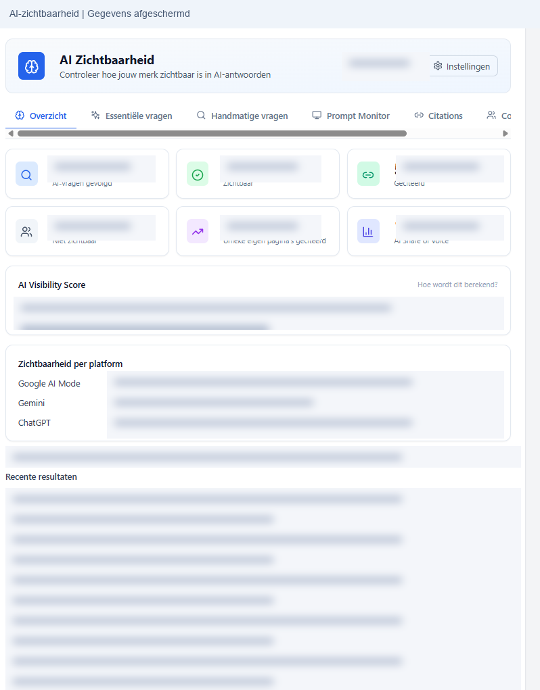Click the sparkle icon on Essentiële vragen
This screenshot has width=540, height=690.
95,116
